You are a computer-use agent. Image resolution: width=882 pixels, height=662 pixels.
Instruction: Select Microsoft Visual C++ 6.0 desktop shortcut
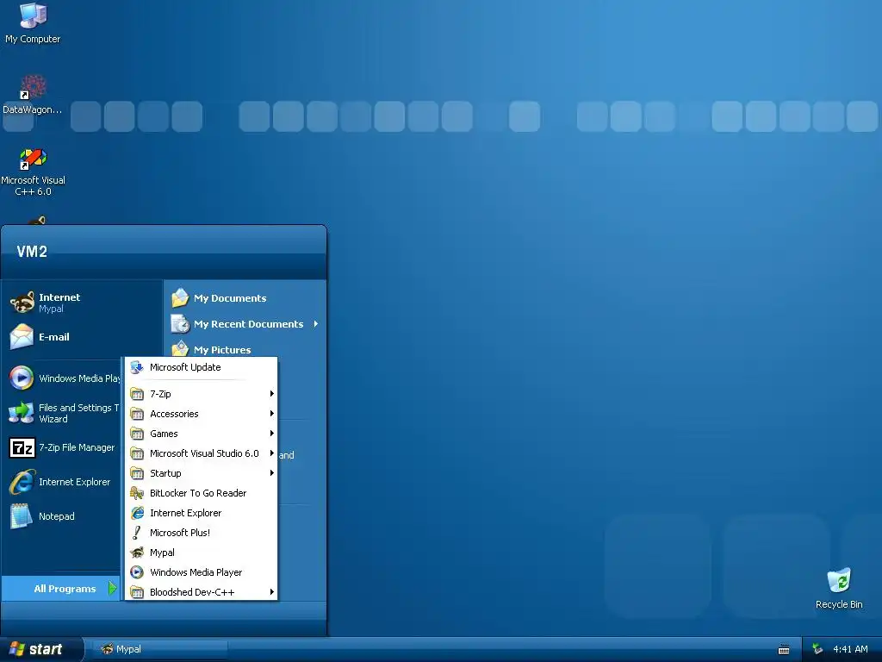[33, 172]
